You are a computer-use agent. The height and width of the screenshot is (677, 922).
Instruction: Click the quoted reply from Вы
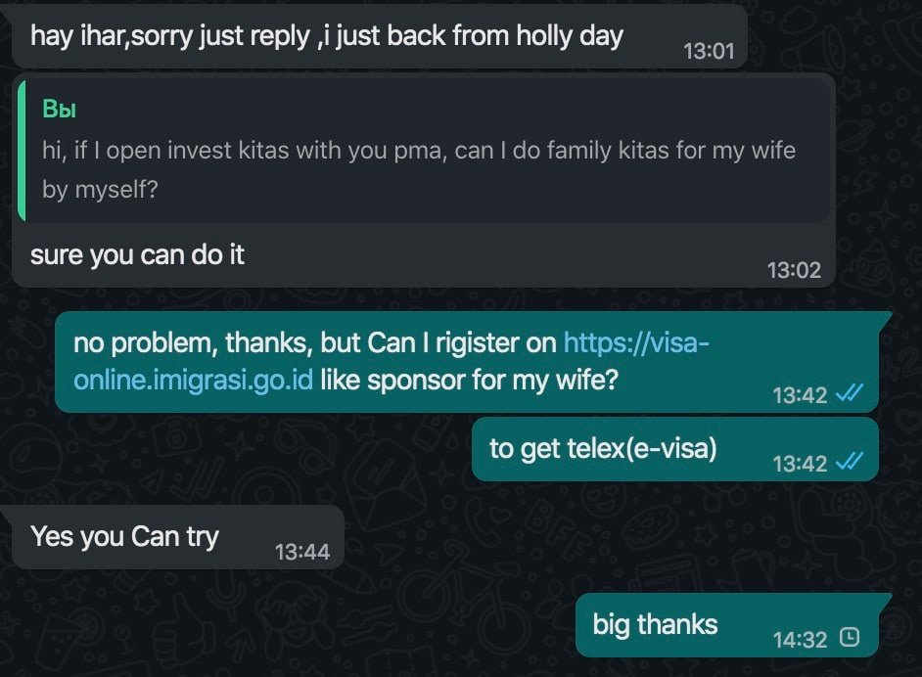point(424,151)
